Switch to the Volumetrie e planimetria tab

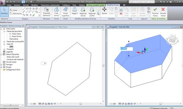click(x=50, y=5)
